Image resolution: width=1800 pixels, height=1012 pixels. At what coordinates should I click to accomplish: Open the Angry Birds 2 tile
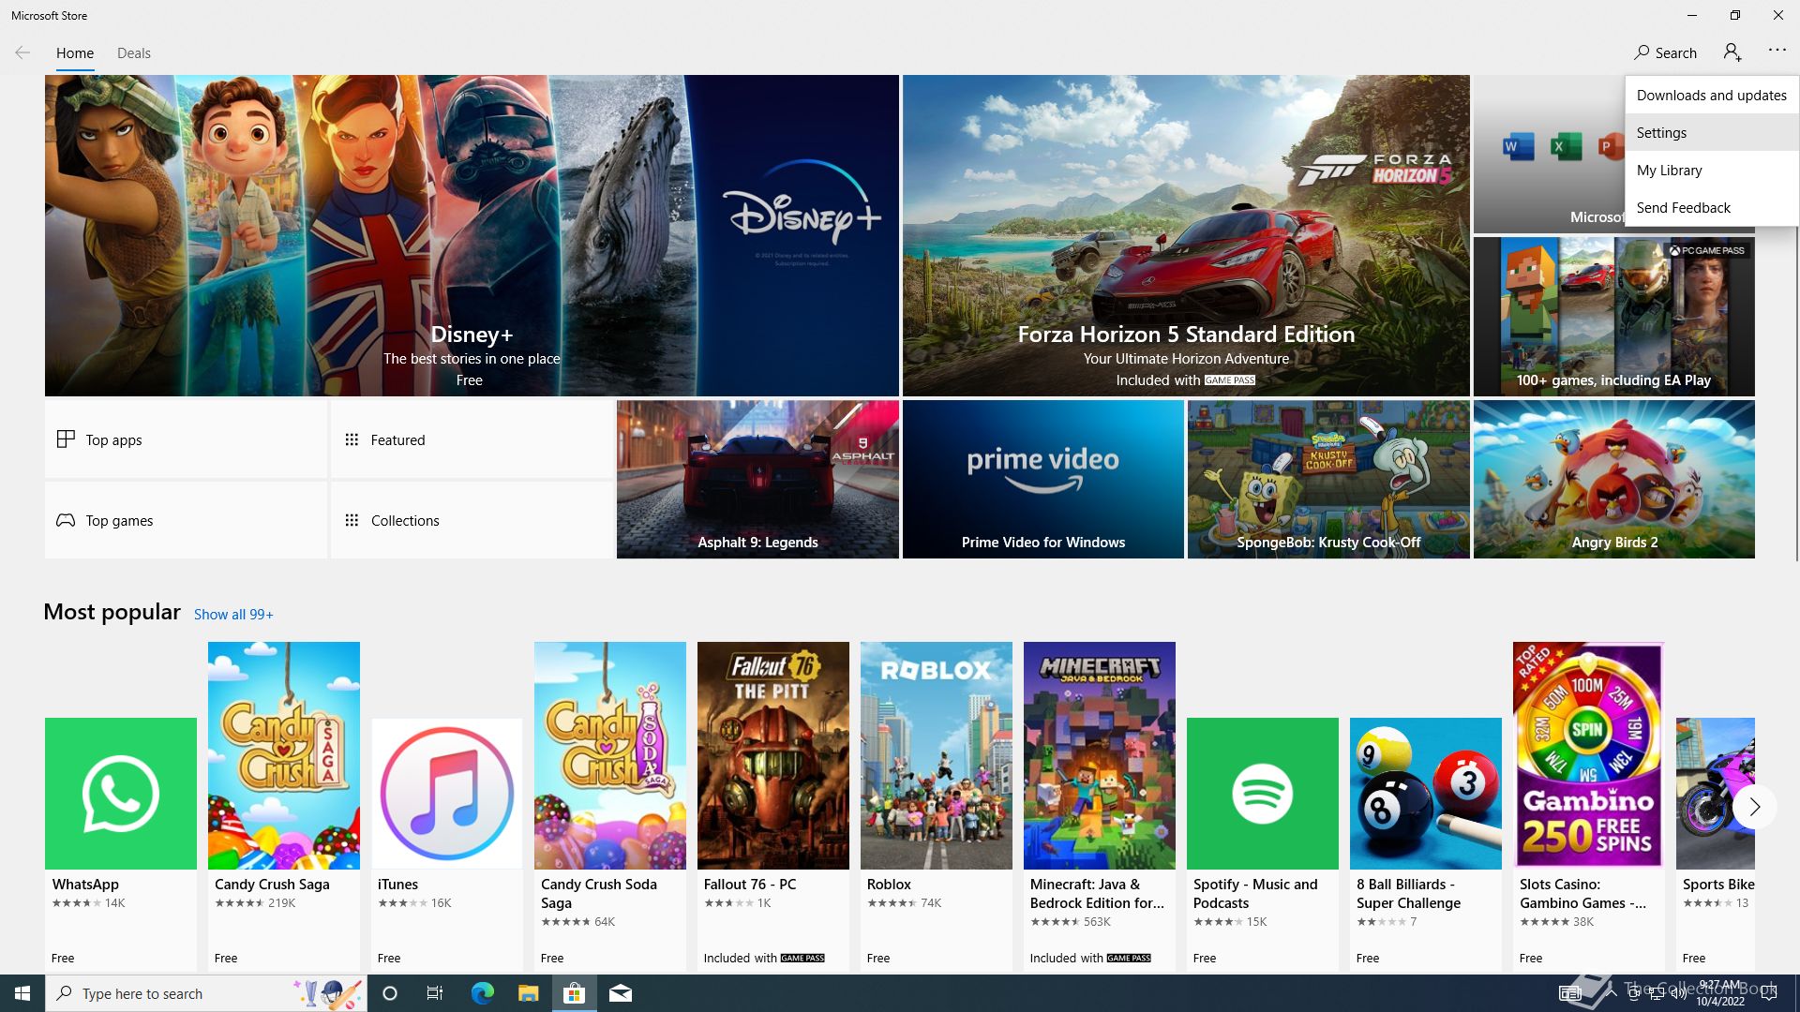1613,479
